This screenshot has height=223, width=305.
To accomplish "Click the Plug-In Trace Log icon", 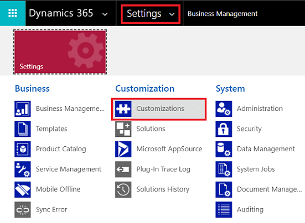I will coord(123,169).
